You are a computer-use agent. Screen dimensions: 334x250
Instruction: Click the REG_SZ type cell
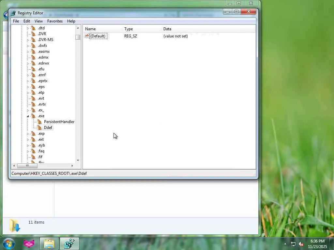tap(130, 36)
